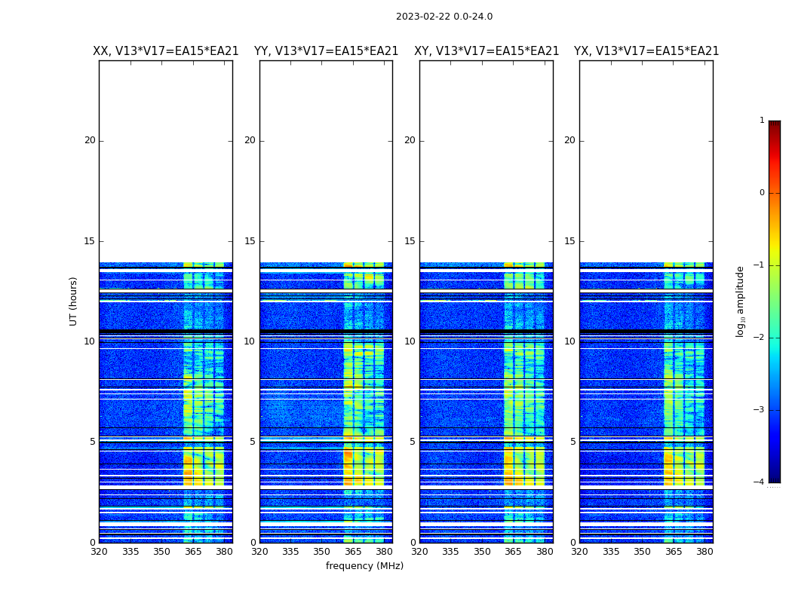Click the UT (hours) y-axis label
The image size is (792, 603).
(74, 301)
